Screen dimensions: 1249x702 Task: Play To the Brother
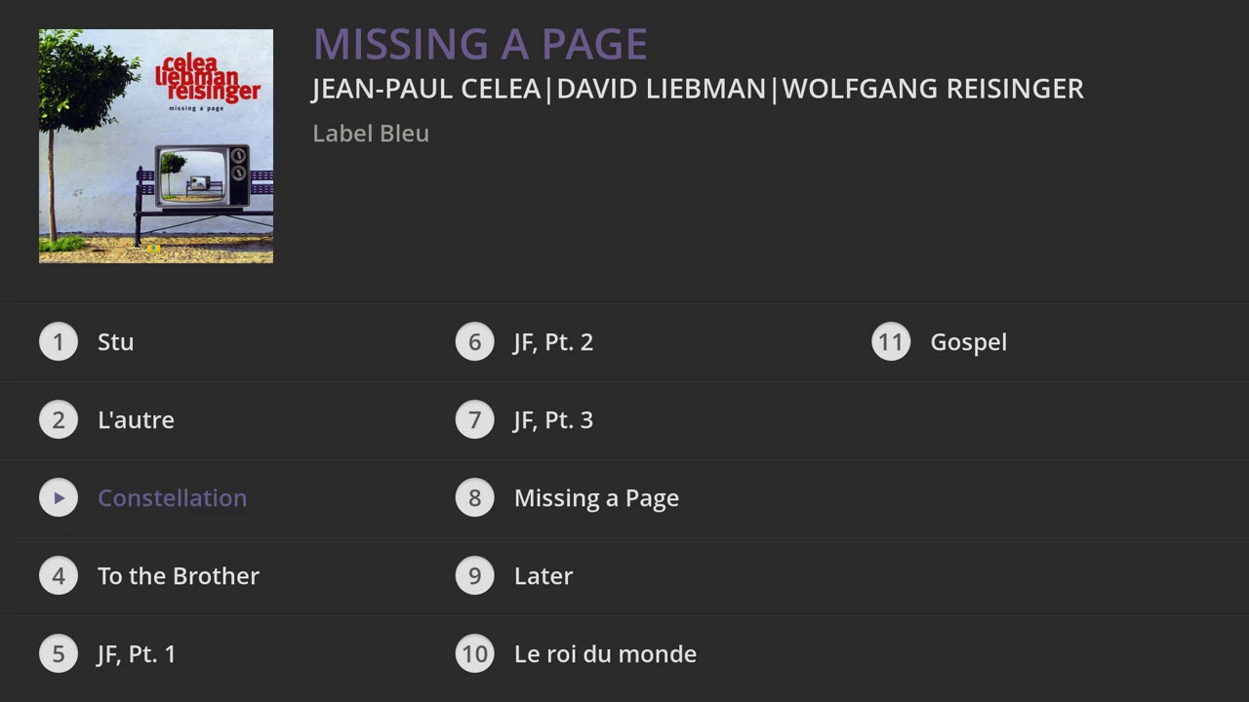179,576
